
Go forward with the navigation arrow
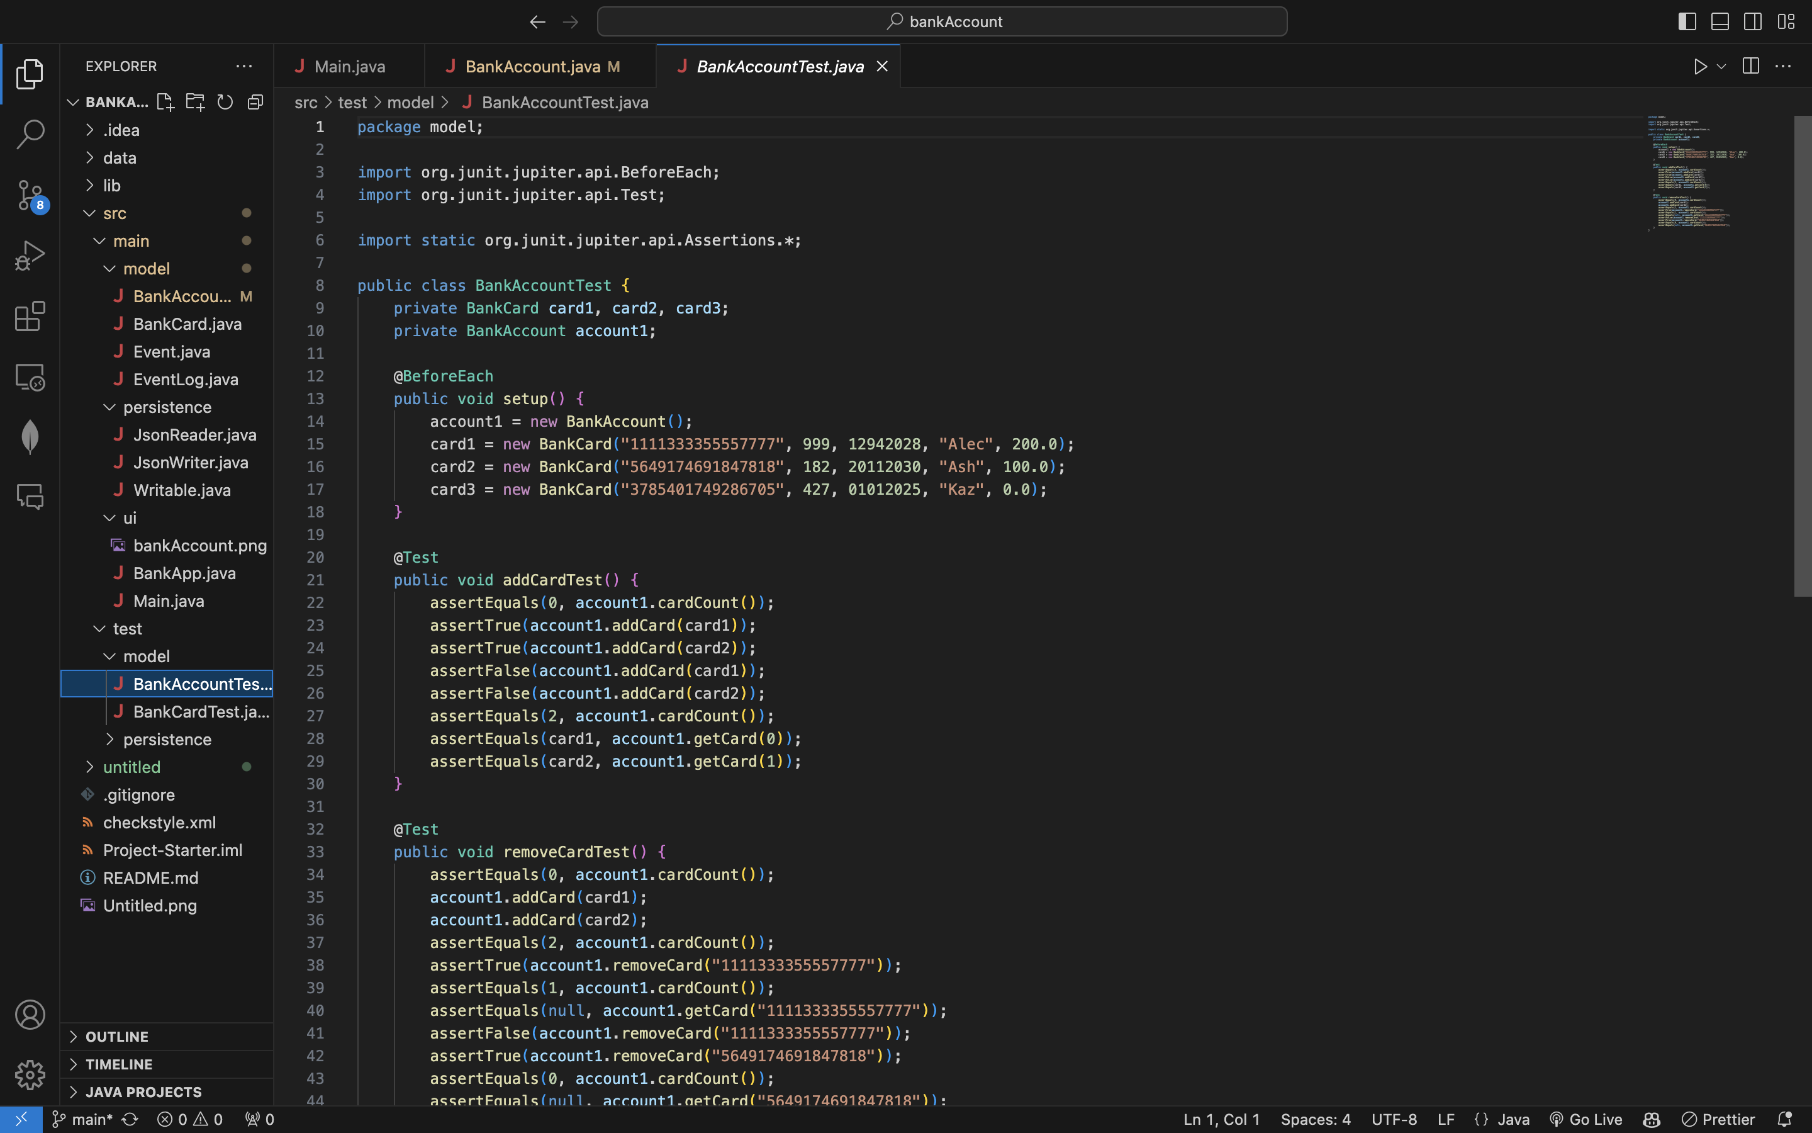point(571,22)
